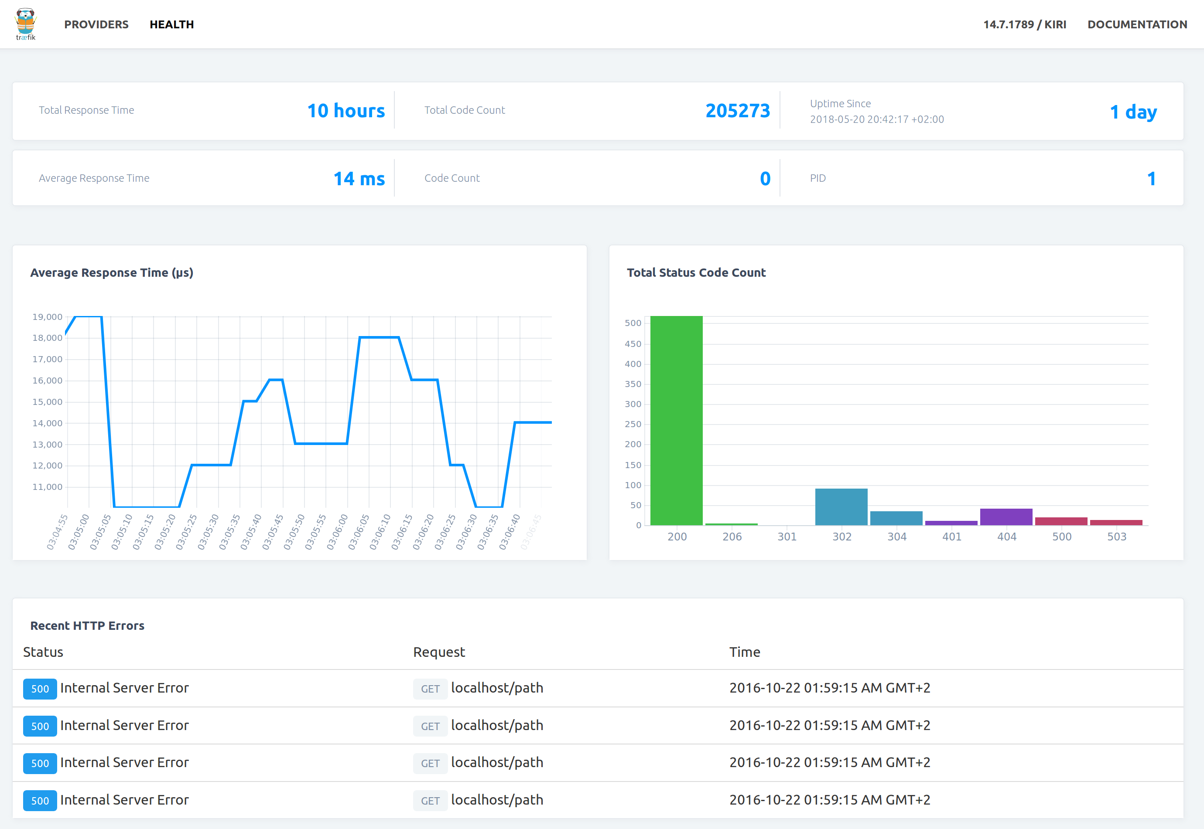1204x829 pixels.
Task: Select the green 200 status bar
Action: click(676, 415)
